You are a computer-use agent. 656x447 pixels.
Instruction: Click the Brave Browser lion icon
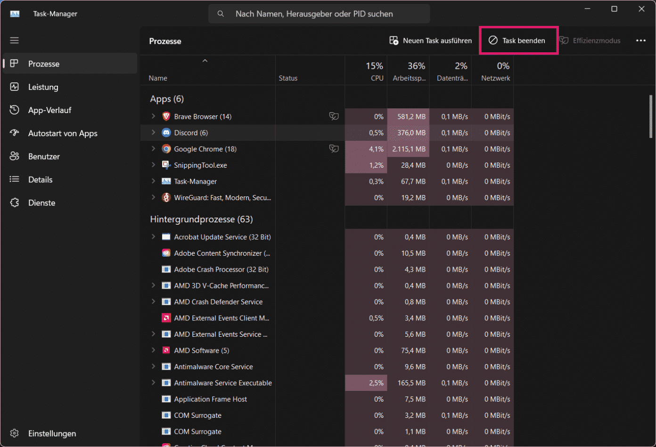(x=166, y=116)
